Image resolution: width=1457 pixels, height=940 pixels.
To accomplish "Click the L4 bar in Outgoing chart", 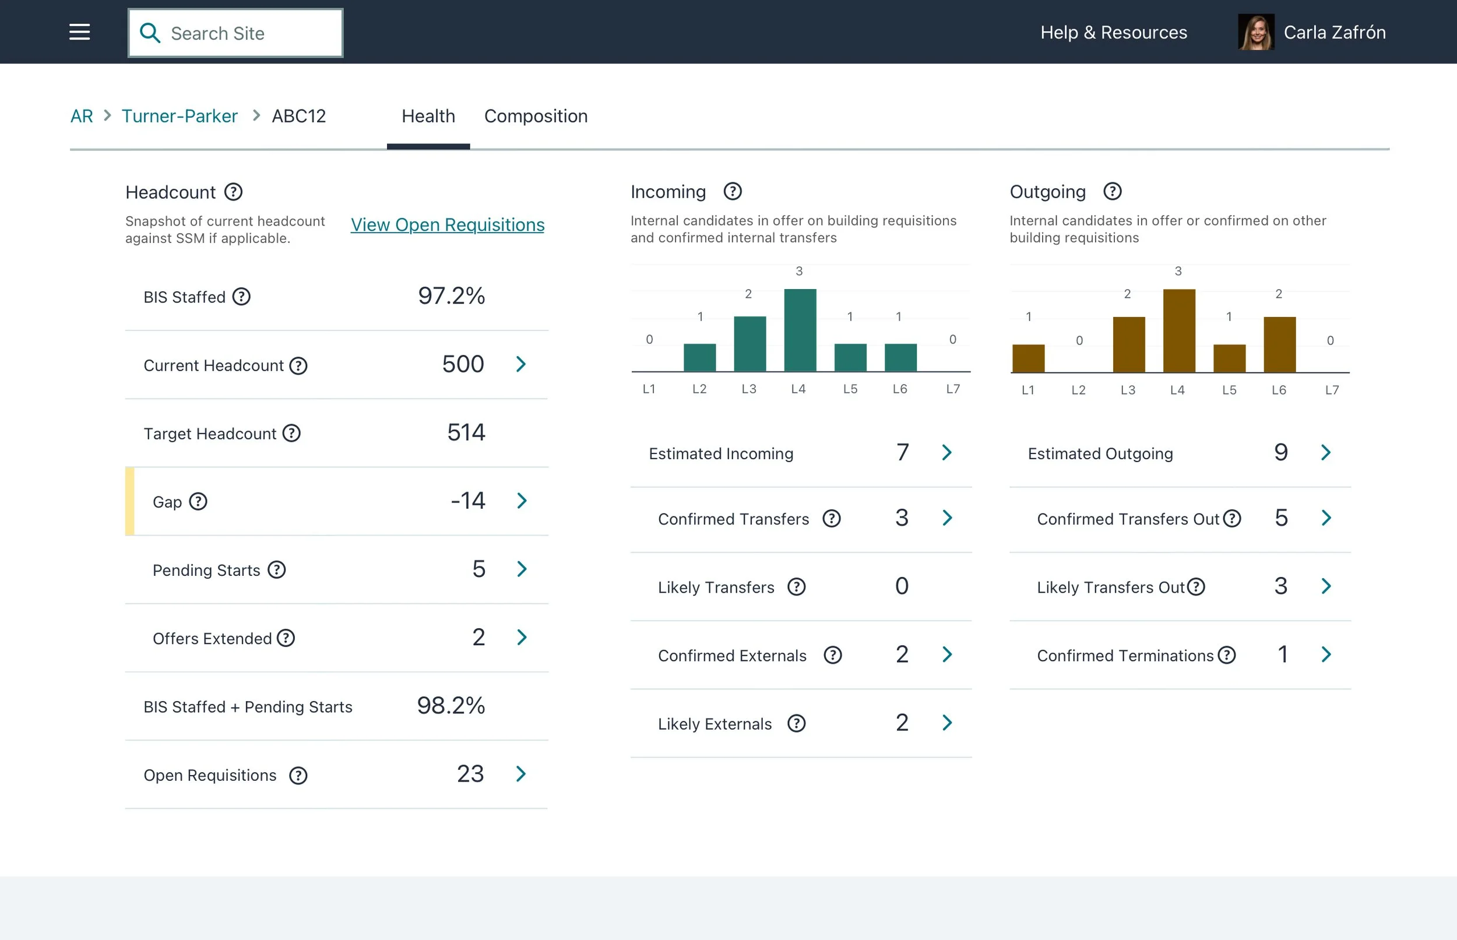I will pos(1178,330).
